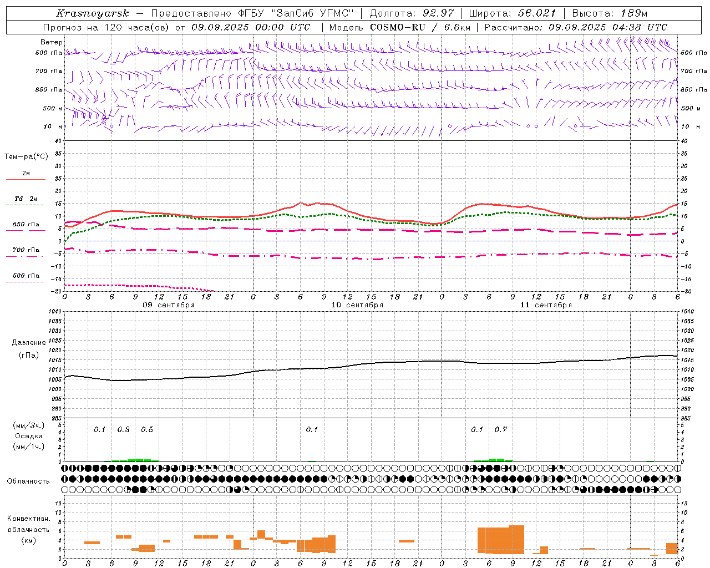
Task: Click the tallest orange convective cloud bar
Action: (516, 539)
